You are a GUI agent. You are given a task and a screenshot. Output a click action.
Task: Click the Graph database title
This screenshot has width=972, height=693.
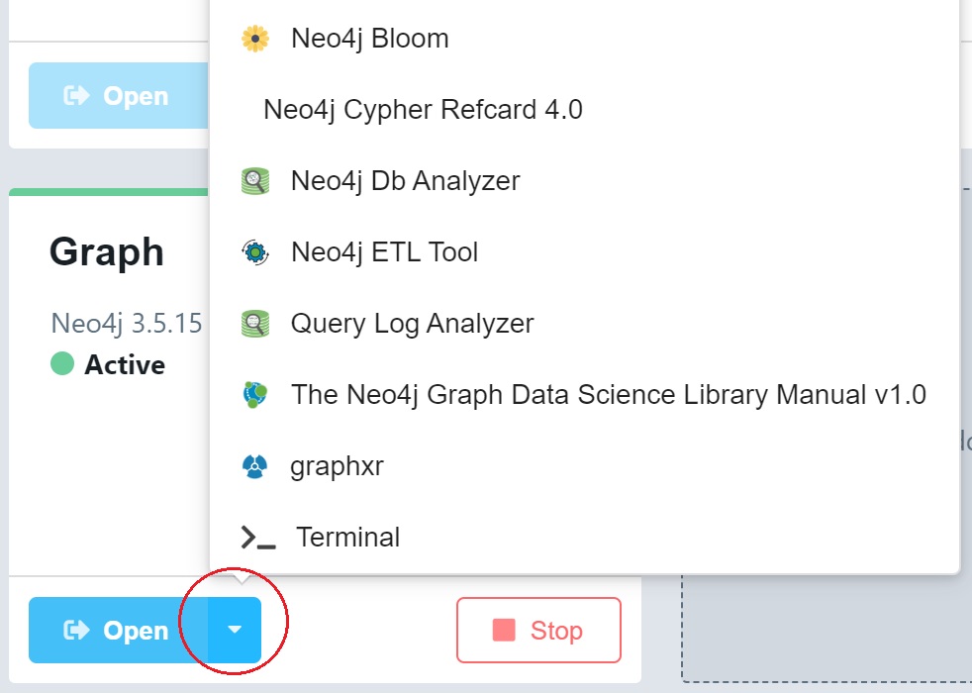tap(107, 252)
